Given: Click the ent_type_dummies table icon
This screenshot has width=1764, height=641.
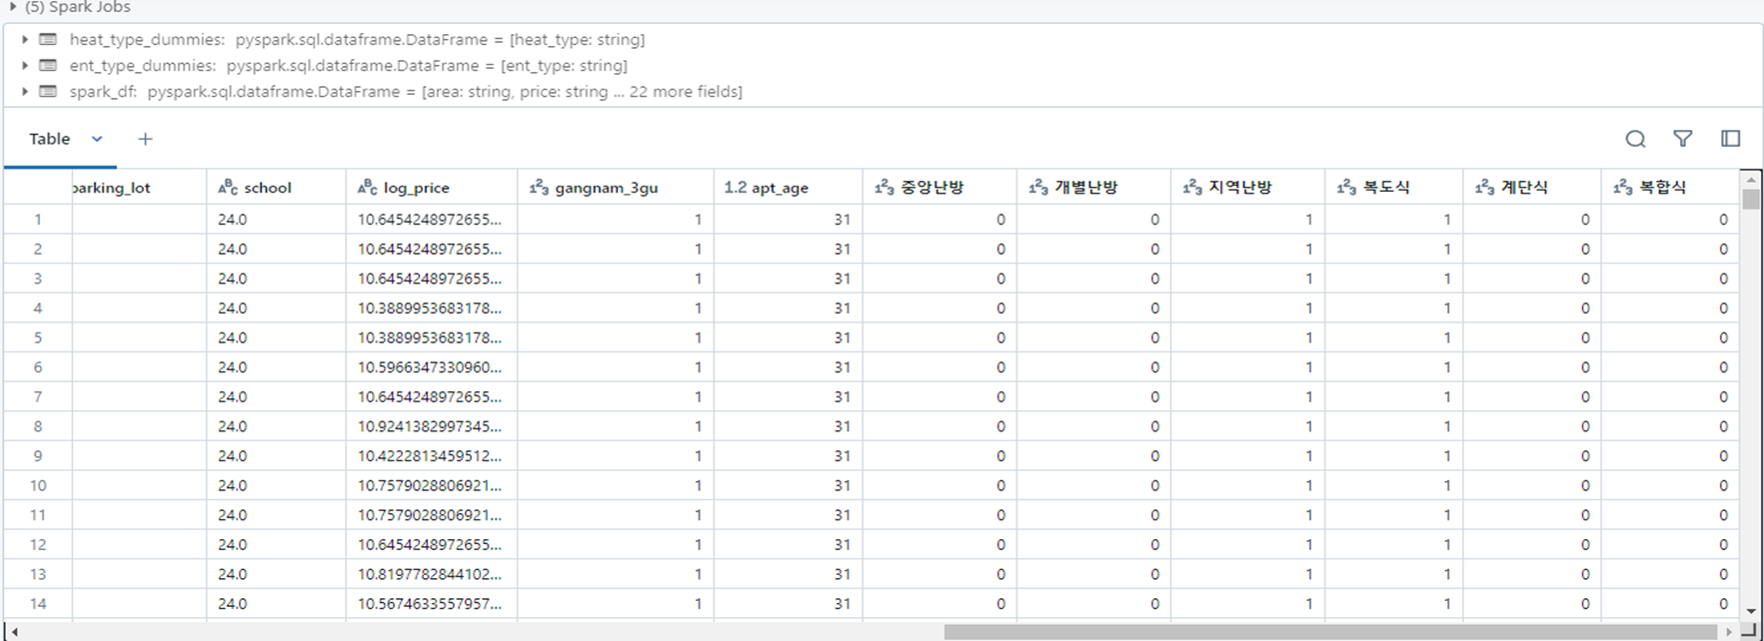Looking at the screenshot, I should click(48, 66).
